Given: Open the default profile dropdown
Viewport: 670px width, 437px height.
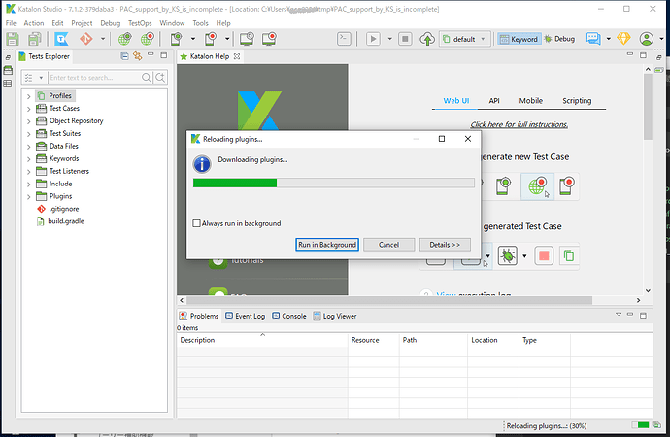Looking at the screenshot, I should [465, 39].
